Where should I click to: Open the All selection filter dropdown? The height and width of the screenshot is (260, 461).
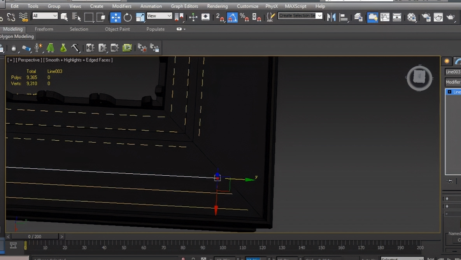coord(45,16)
